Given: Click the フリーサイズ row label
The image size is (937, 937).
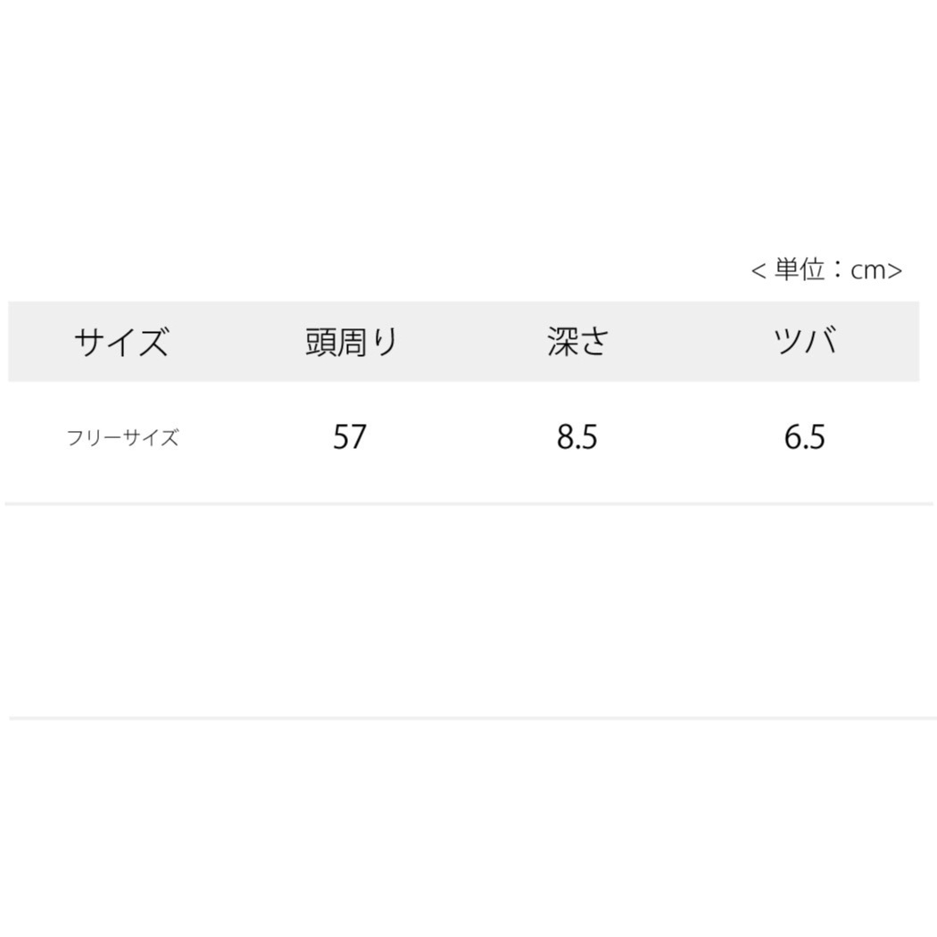Looking at the screenshot, I should (x=123, y=438).
